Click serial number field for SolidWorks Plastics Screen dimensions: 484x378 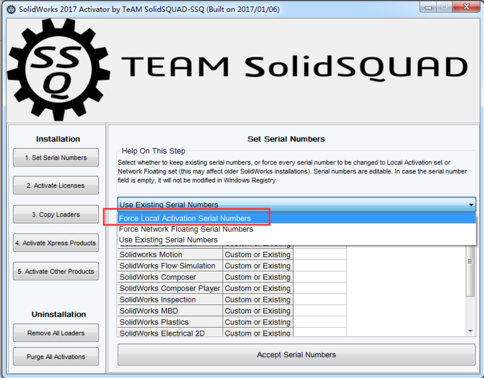click(320, 322)
